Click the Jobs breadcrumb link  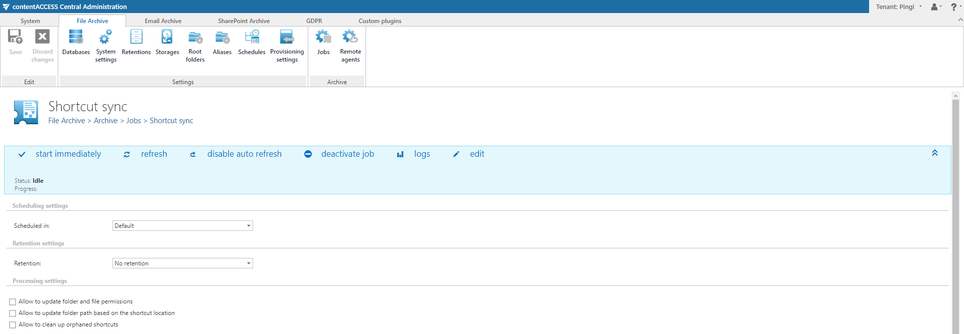coord(134,121)
